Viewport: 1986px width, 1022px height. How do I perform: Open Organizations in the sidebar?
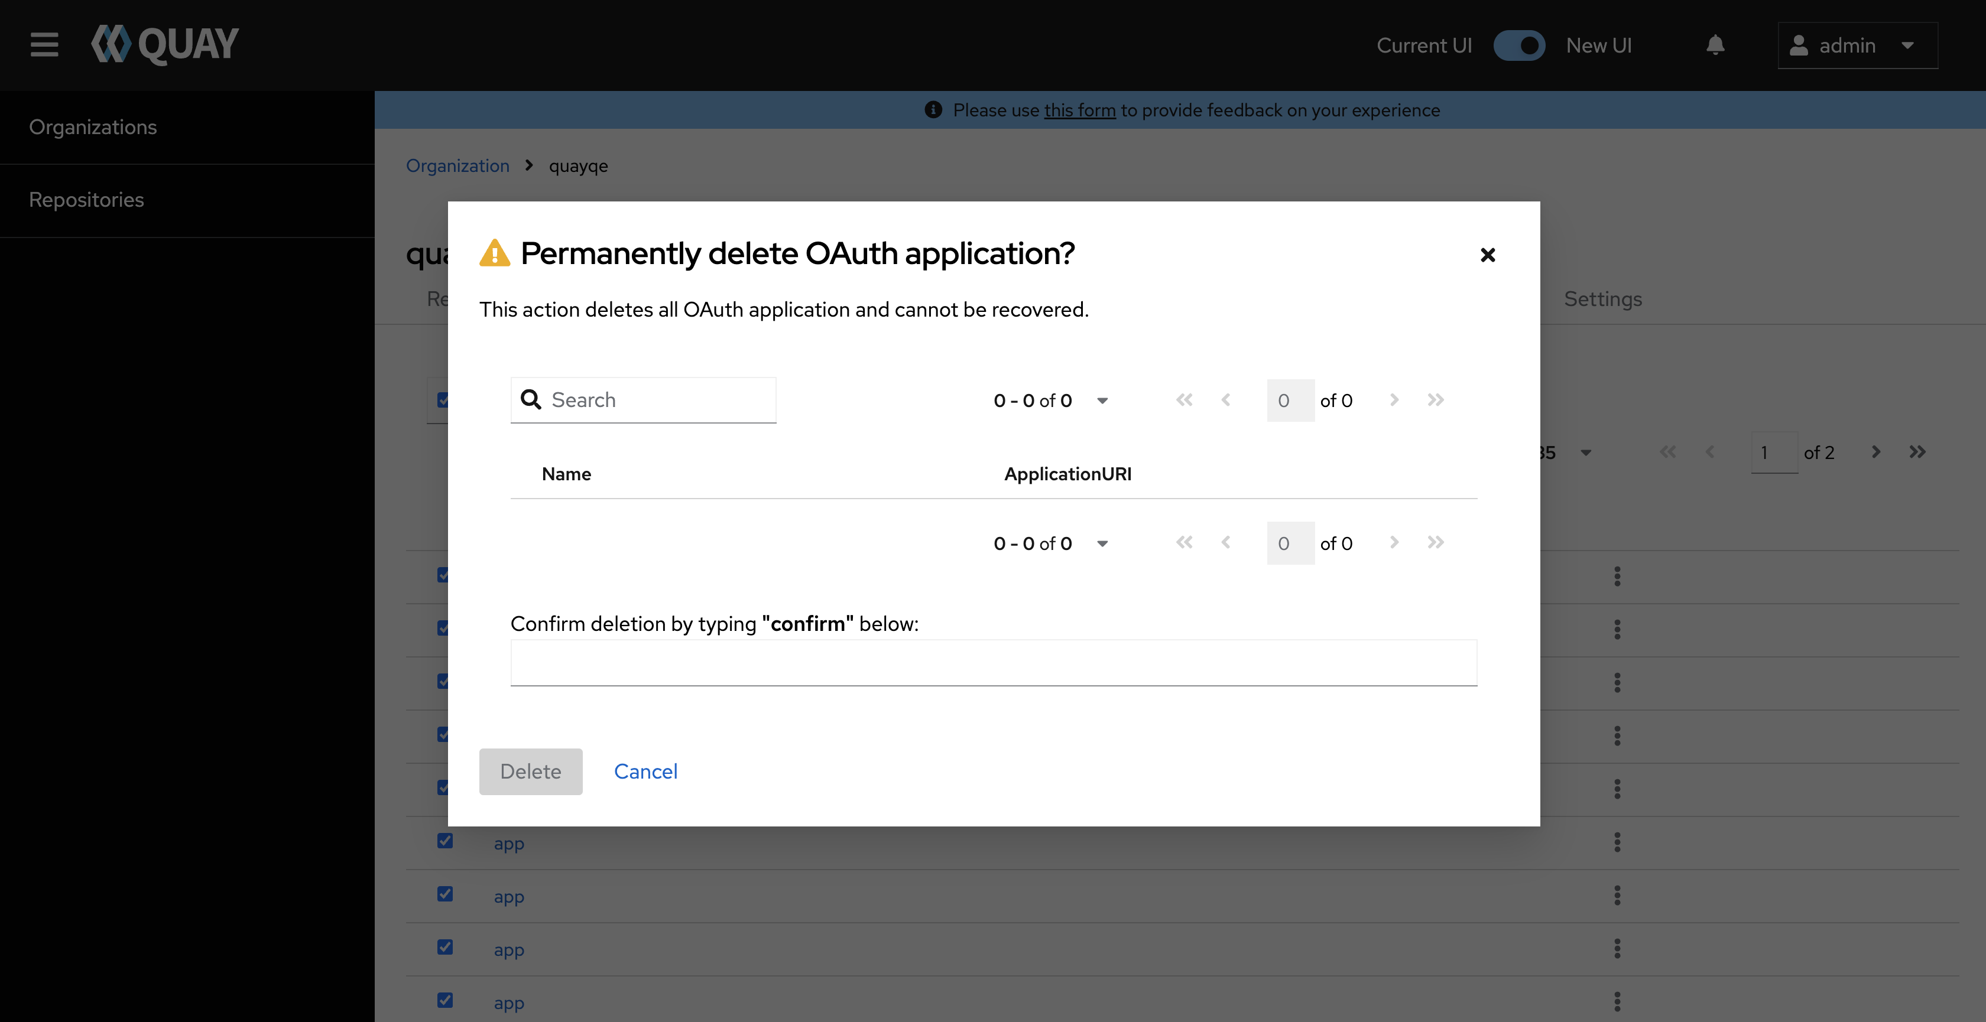click(93, 127)
